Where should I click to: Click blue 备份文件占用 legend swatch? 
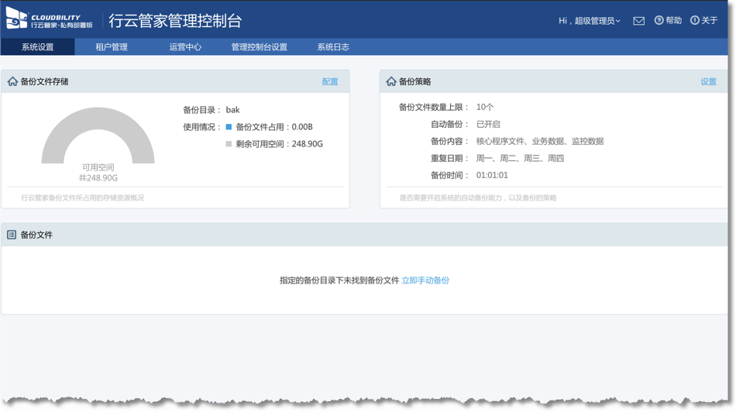[x=229, y=127]
